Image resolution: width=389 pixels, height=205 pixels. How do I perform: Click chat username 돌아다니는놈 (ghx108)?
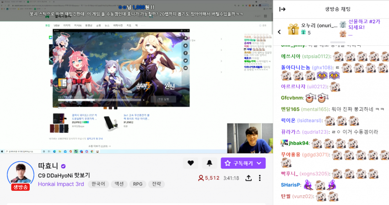(306, 68)
